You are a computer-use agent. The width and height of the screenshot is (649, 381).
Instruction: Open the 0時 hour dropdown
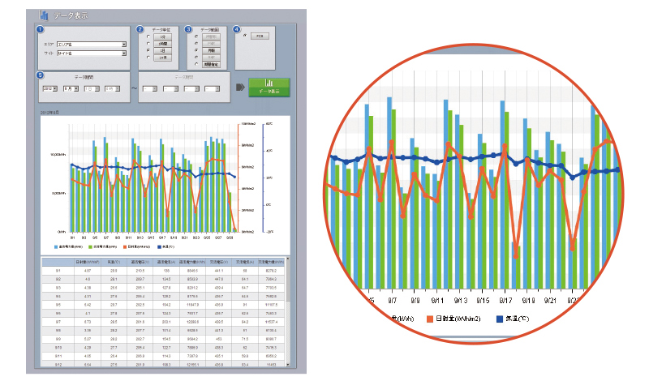click(112, 88)
